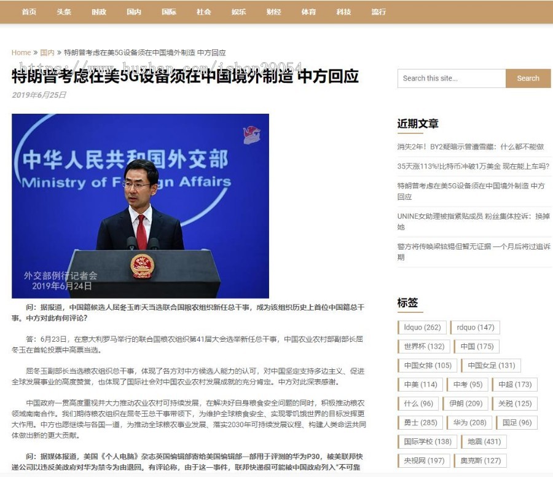Go to the 体育 section in navbar
The height and width of the screenshot is (477, 553).
[x=308, y=11]
